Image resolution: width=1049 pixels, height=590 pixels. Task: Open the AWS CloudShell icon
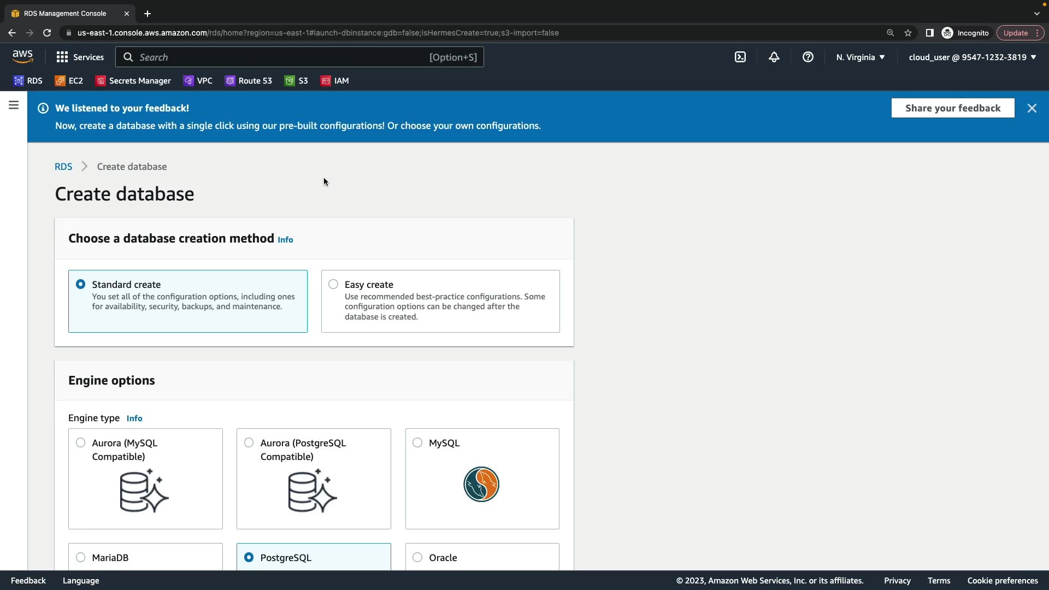(x=740, y=57)
